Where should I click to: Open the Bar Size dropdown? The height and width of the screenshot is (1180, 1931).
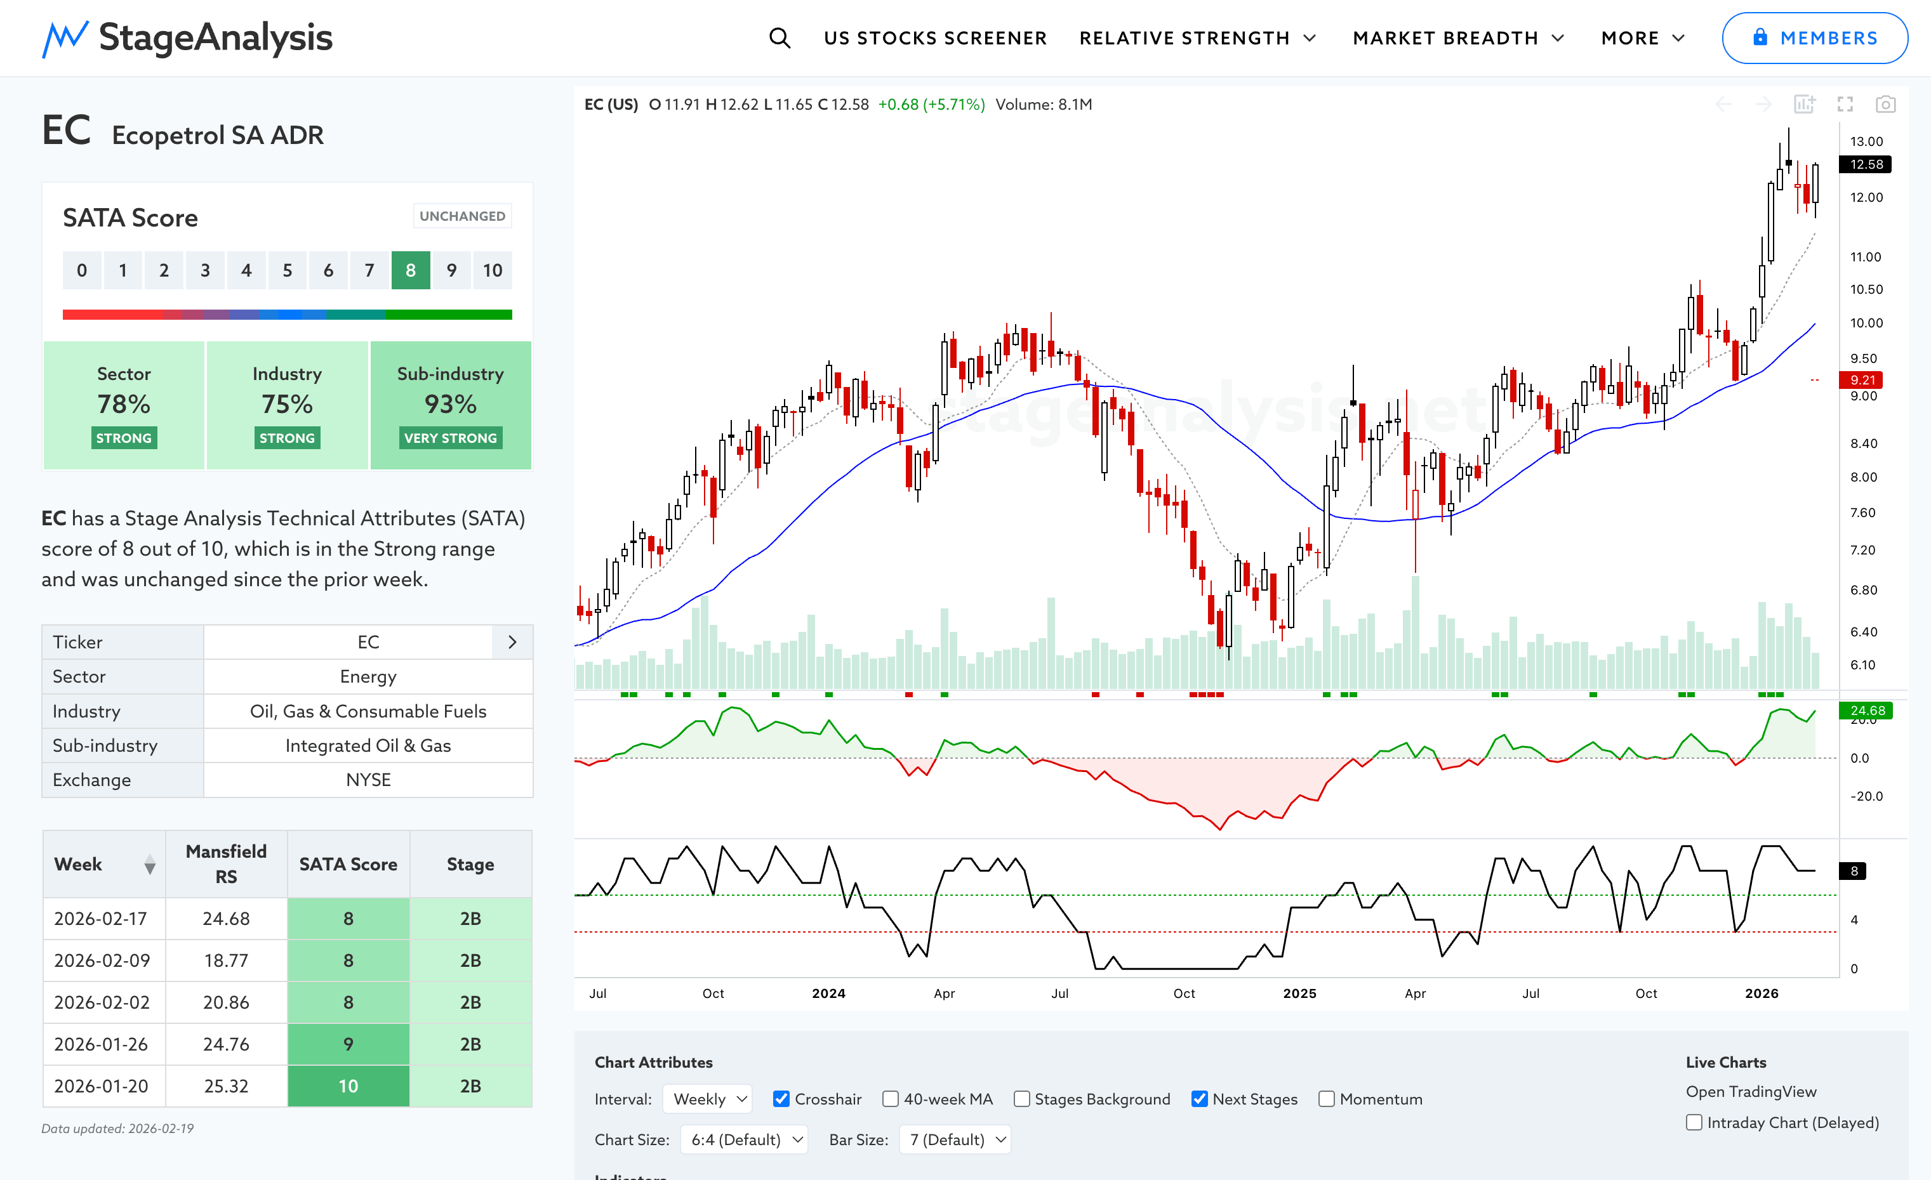pos(955,1139)
